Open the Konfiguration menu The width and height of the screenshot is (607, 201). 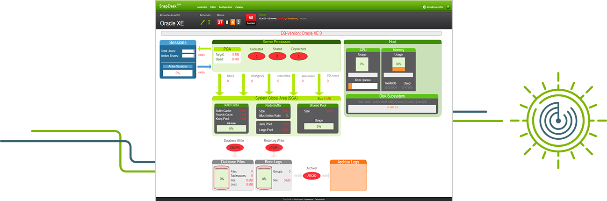(225, 7)
